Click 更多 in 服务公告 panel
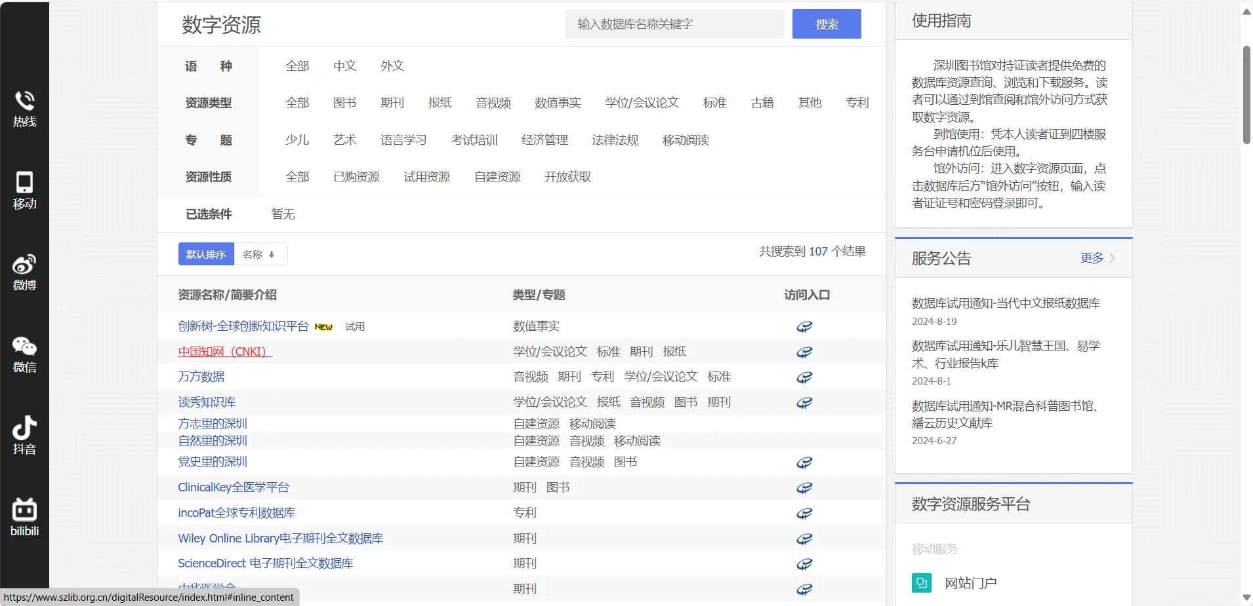1253x606 pixels. coord(1092,258)
